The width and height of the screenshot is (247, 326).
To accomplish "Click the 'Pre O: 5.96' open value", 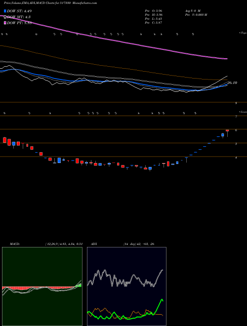I will pyautogui.click(x=154, y=11).
